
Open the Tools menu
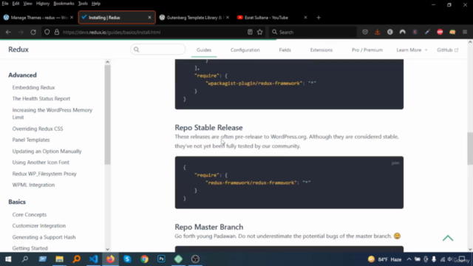[83, 4]
